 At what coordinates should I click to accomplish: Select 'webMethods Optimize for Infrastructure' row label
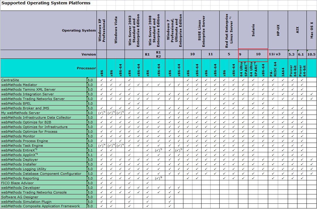[x=44, y=127]
